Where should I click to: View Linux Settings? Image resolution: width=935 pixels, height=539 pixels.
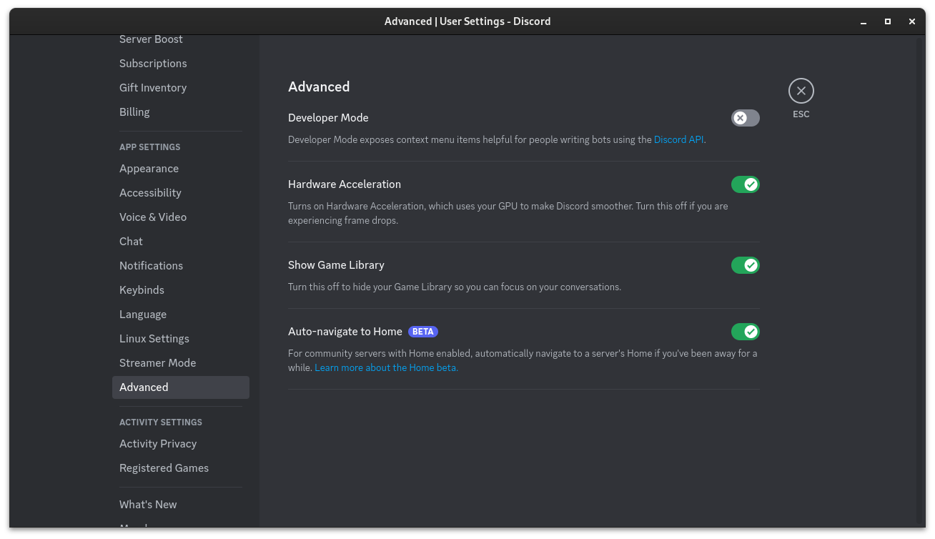(154, 338)
